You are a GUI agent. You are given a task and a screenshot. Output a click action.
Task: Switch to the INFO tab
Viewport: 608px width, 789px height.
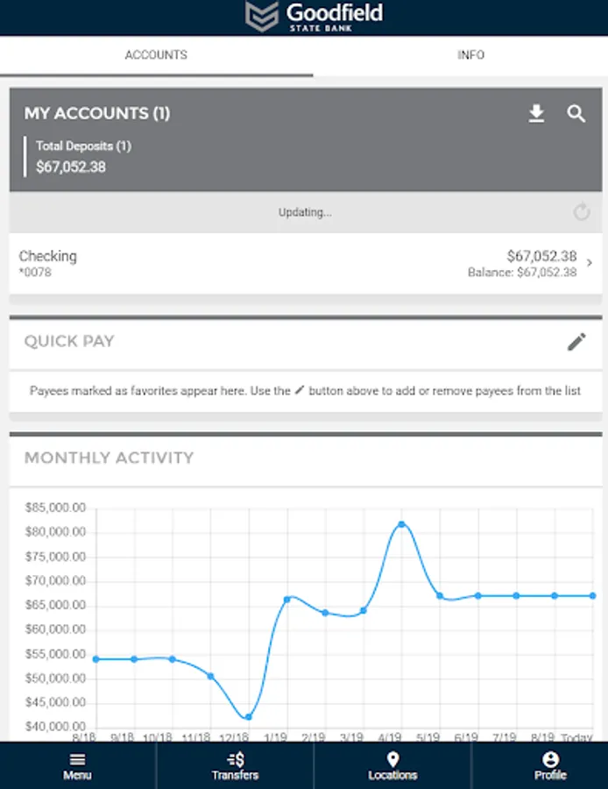pyautogui.click(x=470, y=55)
